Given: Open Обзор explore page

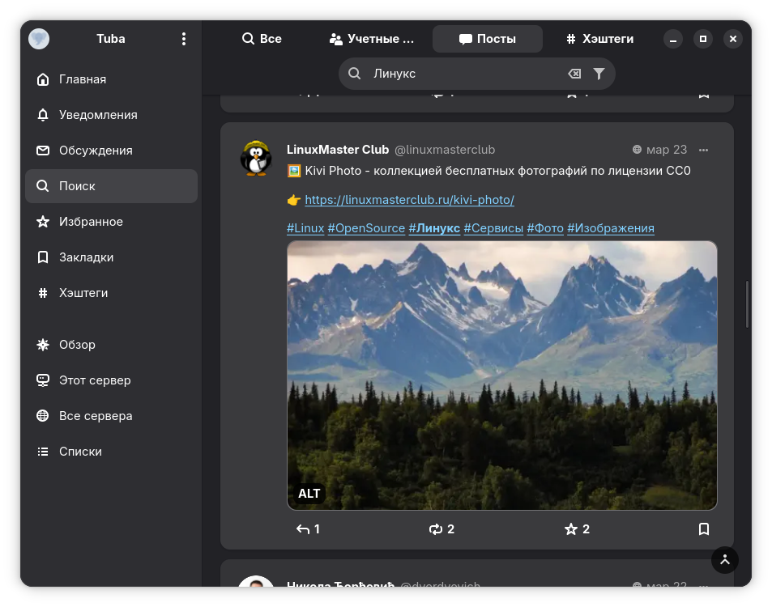Looking at the screenshot, I should pyautogui.click(x=111, y=345).
